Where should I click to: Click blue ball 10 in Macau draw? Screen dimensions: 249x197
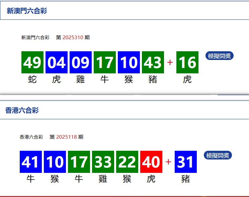pyautogui.click(x=129, y=62)
